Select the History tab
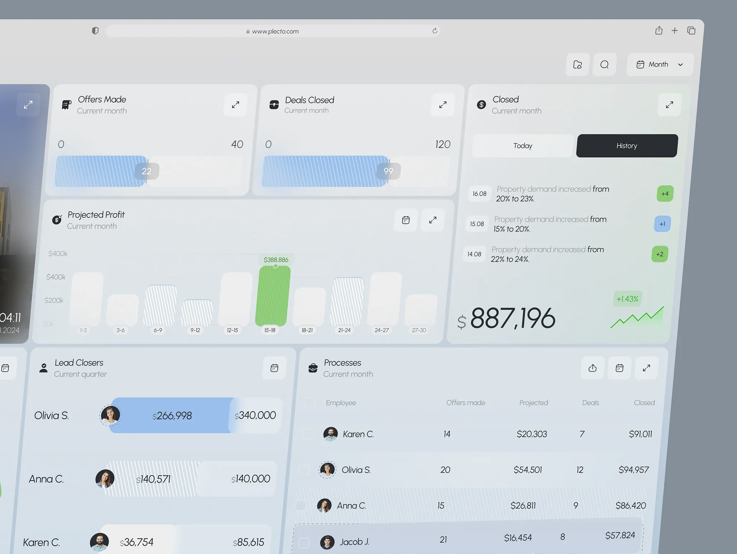737x554 pixels. [626, 146]
